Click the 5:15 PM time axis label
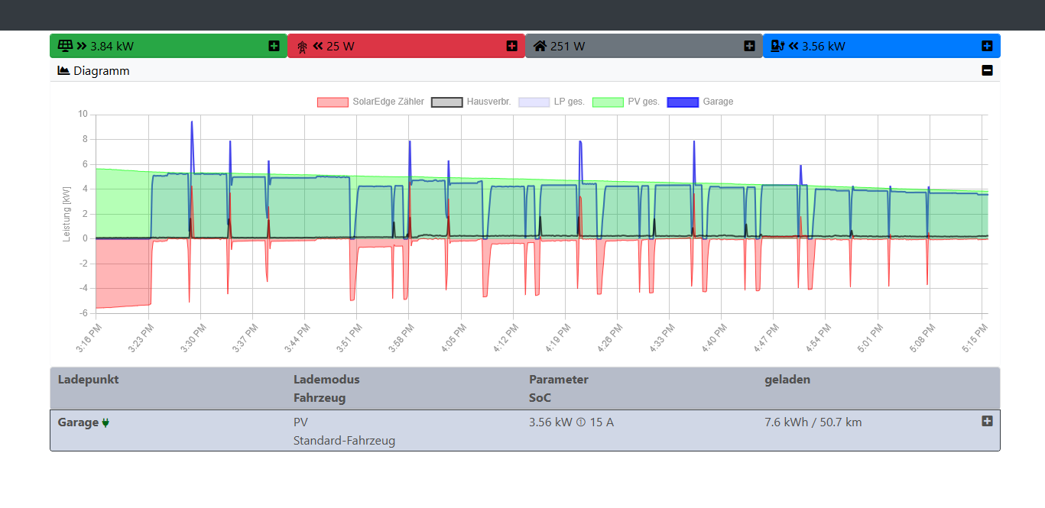This screenshot has height=508, width=1045. point(975,337)
